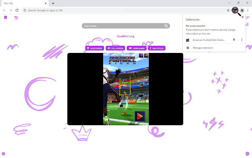This screenshot has width=252, height=158.
Task: Click Manage extensions
Action: (x=203, y=48)
